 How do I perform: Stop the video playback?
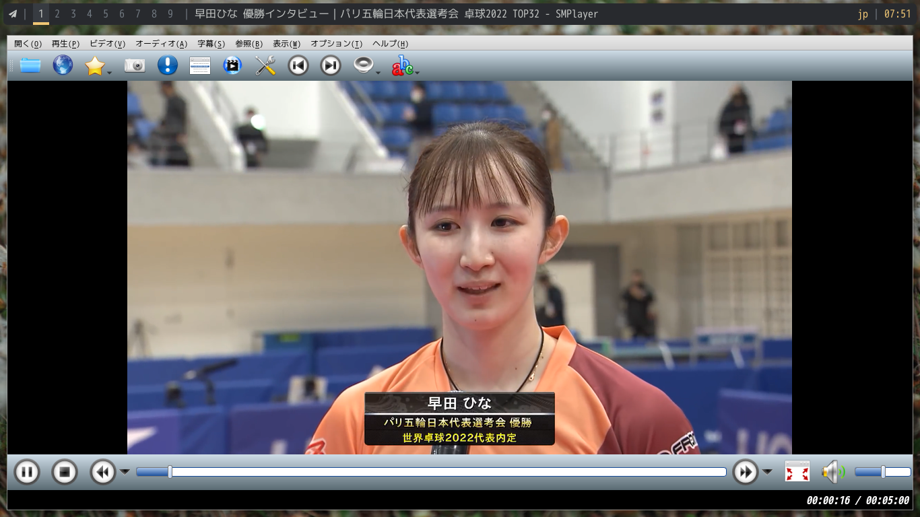coord(65,472)
